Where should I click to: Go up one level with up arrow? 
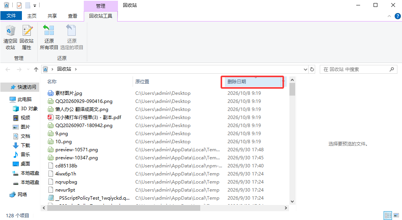click(36, 69)
